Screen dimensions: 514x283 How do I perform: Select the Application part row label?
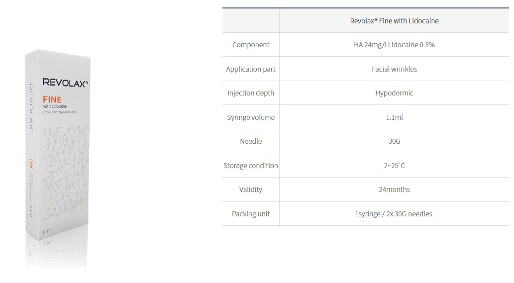coord(251,69)
